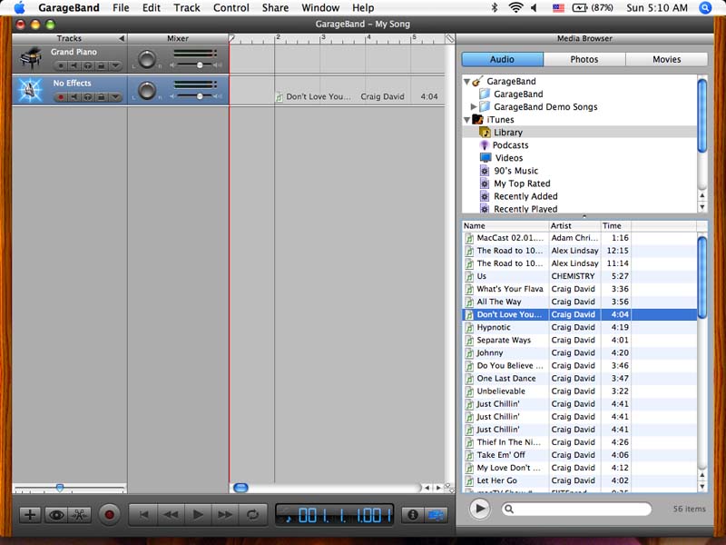Open the Control menu
Image resolution: width=726 pixels, height=545 pixels.
[x=231, y=8]
